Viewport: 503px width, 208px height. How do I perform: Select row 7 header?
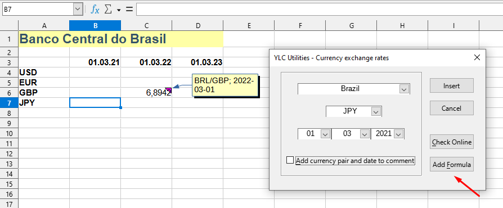[9, 103]
